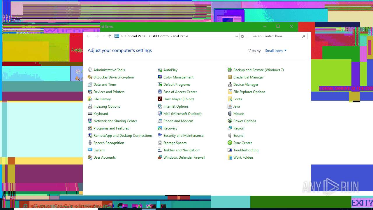Open Windows Defender Firewall icon
373x210 pixels.
click(160, 157)
